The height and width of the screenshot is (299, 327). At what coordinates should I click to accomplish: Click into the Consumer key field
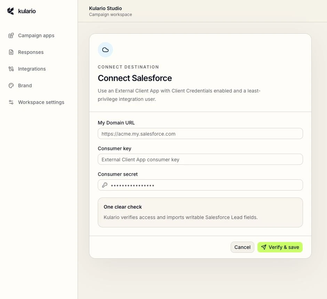[200, 159]
